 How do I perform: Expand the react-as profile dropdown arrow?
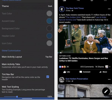110,67
